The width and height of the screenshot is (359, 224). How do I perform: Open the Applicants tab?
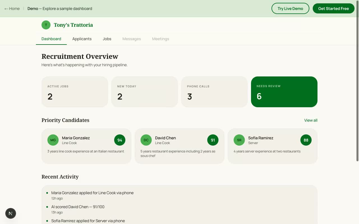click(82, 39)
